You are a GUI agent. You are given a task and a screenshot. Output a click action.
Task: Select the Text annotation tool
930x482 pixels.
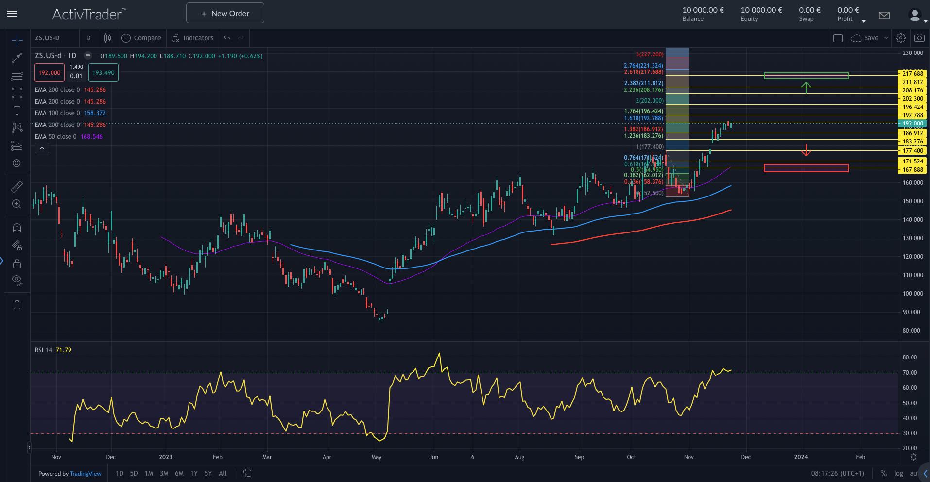[x=17, y=110]
